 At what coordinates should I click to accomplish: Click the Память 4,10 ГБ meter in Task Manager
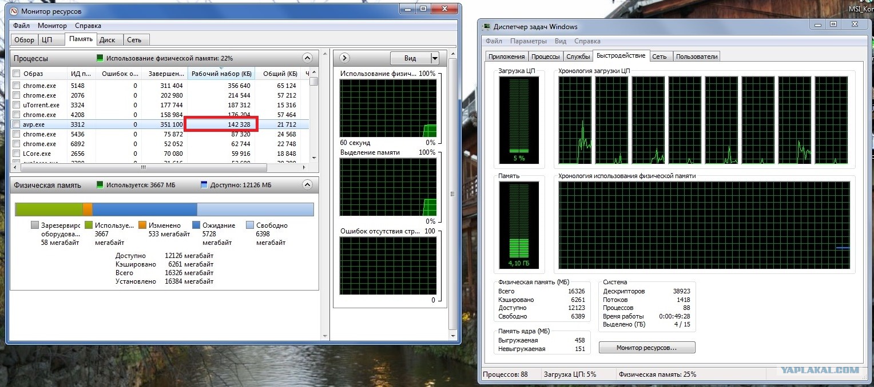[519, 225]
